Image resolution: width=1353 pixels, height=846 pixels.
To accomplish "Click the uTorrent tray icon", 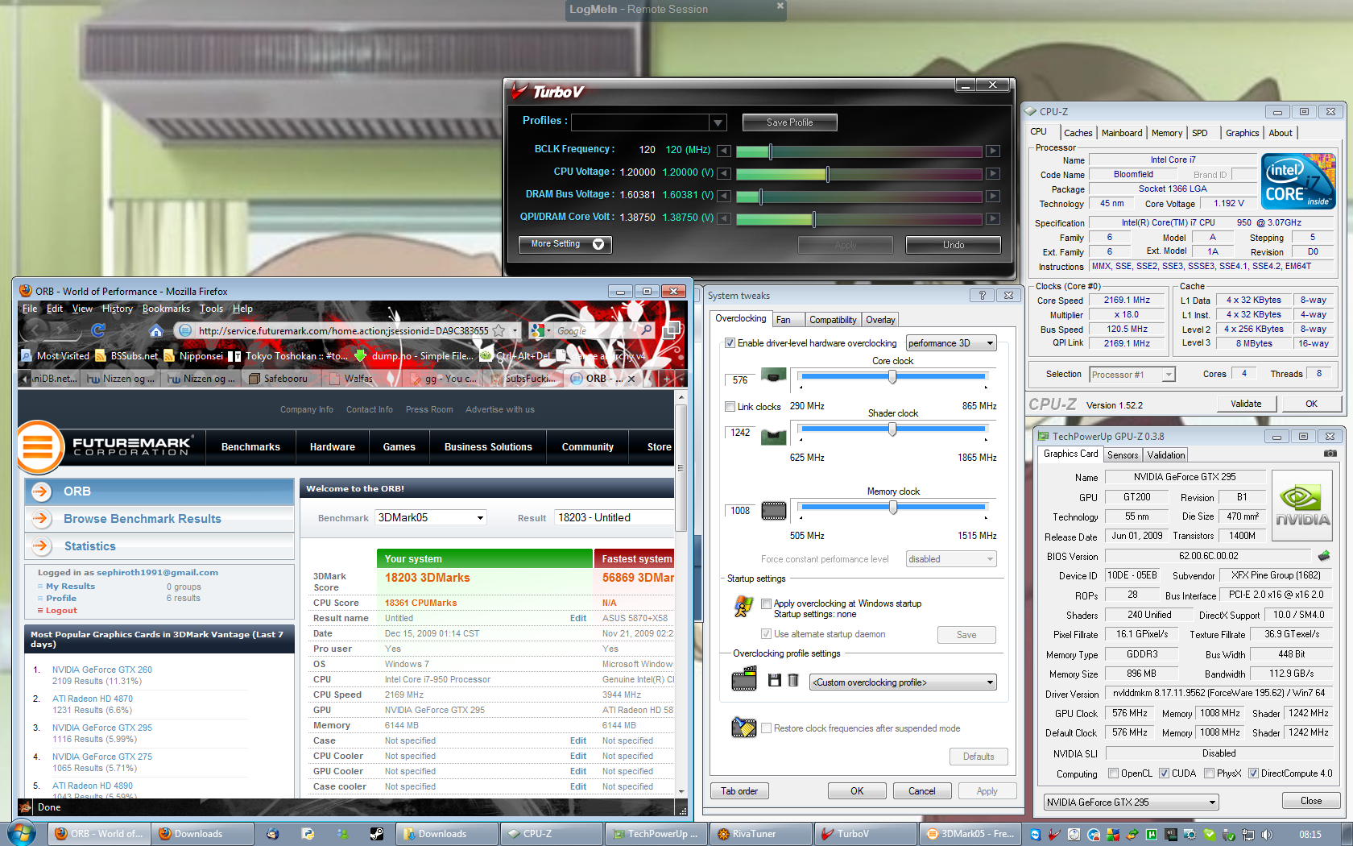I will click(1152, 835).
